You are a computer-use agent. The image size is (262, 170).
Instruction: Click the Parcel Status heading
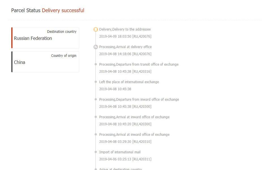pyautogui.click(x=26, y=10)
